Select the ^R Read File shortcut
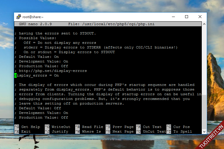This screenshot has height=149, width=224. (x=89, y=127)
